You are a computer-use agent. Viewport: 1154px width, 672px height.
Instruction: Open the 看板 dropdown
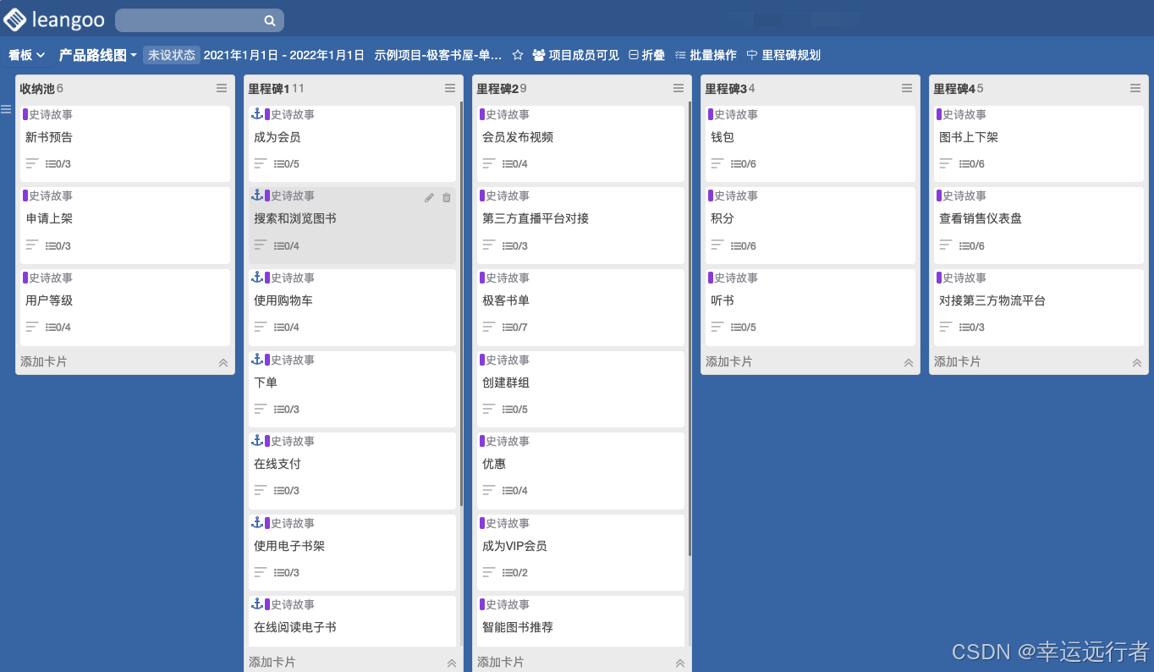[x=27, y=55]
